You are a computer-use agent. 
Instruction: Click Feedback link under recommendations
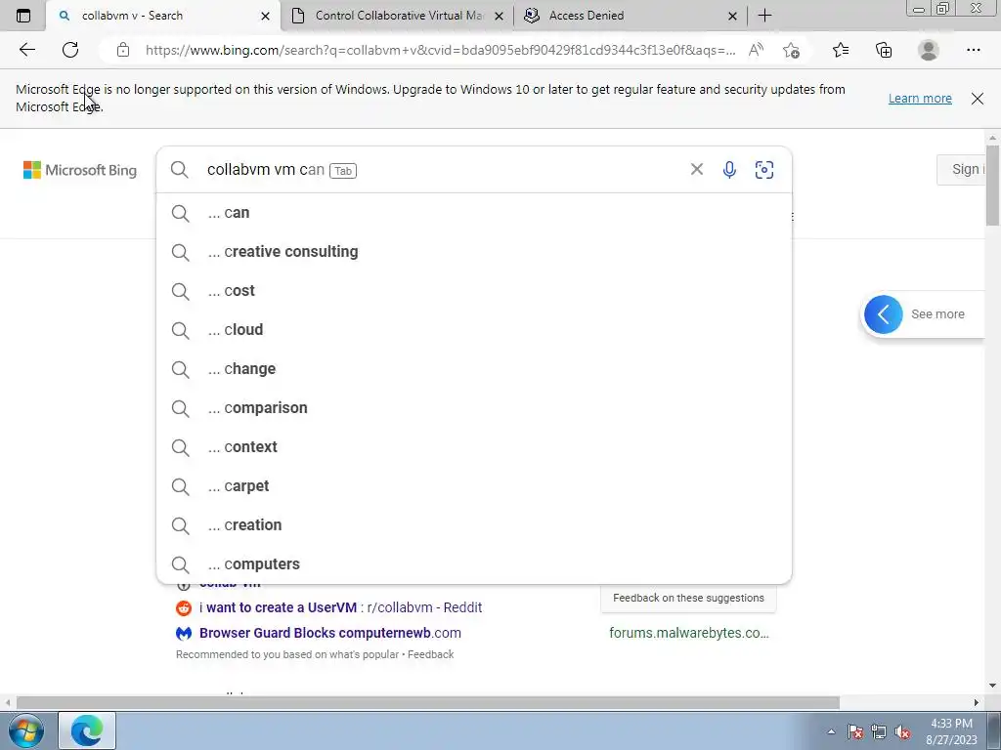431,654
